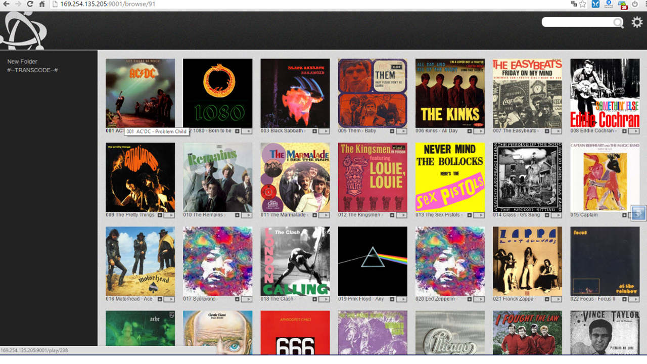Open the browser home page icon
Viewport: 647px width, 364px height.
coord(42,4)
